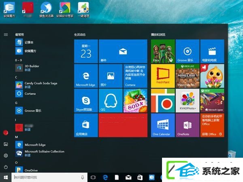Open the hamburger menu in Start

pyautogui.click(x=6, y=34)
